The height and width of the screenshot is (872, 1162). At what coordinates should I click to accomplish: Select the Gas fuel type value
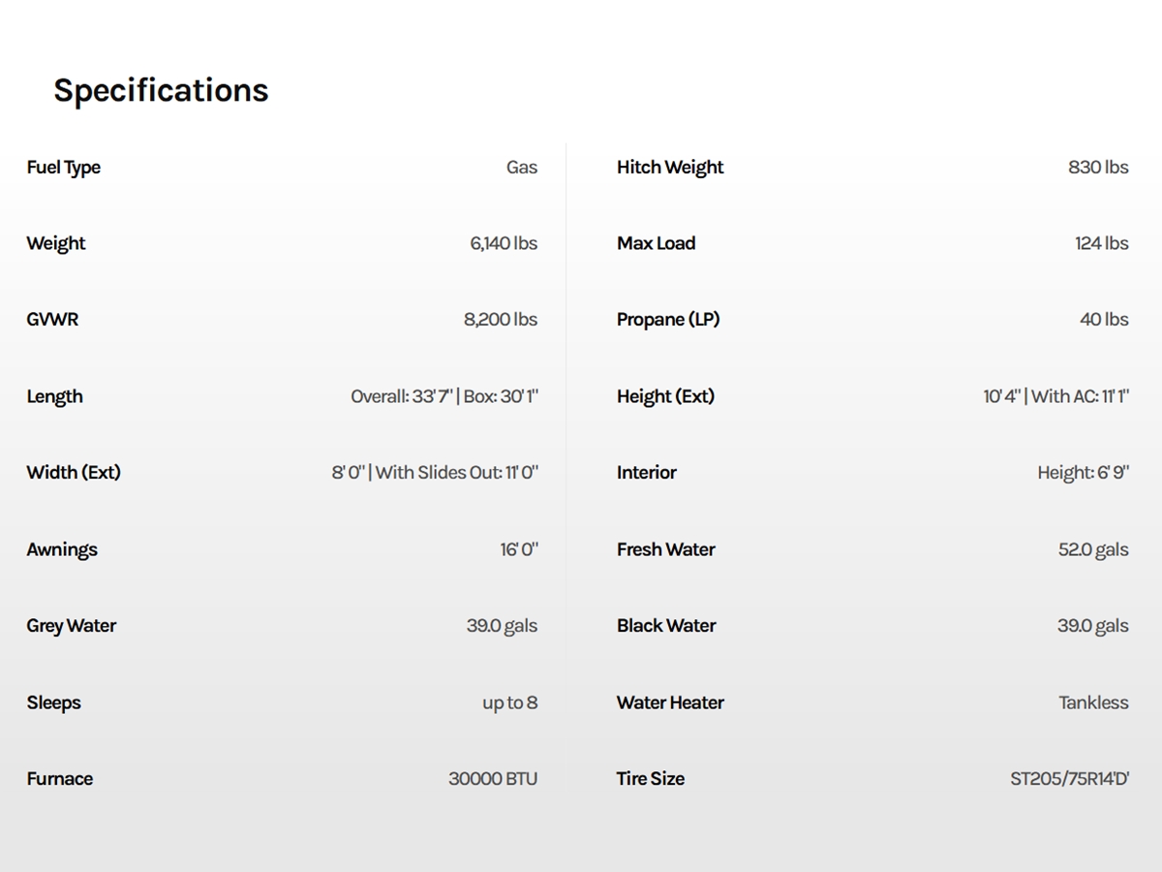521,167
